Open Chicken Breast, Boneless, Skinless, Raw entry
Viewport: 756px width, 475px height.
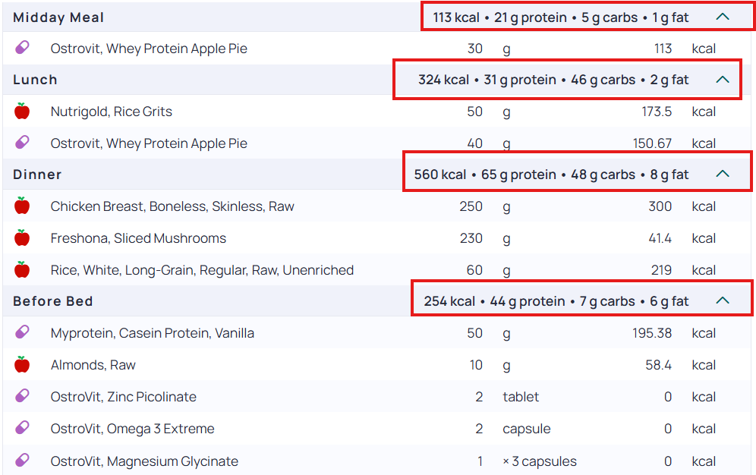click(x=172, y=206)
